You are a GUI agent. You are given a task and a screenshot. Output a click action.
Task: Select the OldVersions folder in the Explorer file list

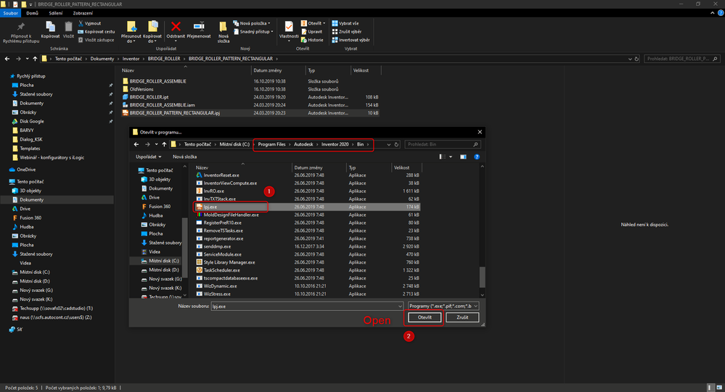(250, 89)
